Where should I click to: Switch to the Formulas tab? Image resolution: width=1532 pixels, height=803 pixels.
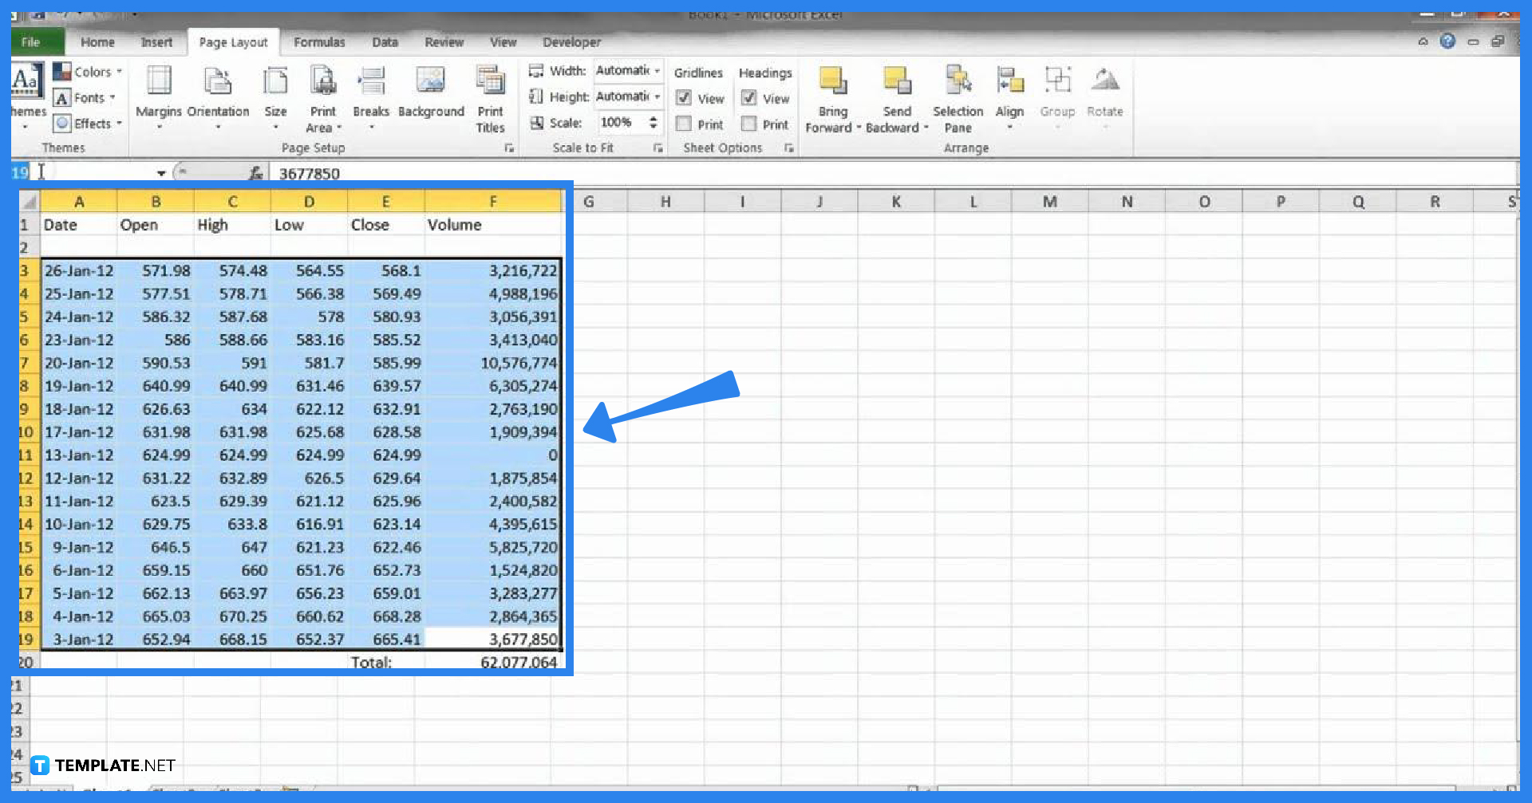(x=319, y=42)
